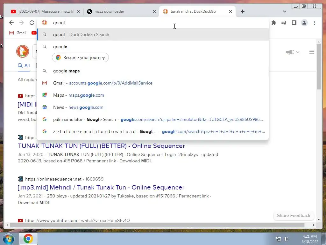Select the All search results tab

pyautogui.click(x=24, y=65)
